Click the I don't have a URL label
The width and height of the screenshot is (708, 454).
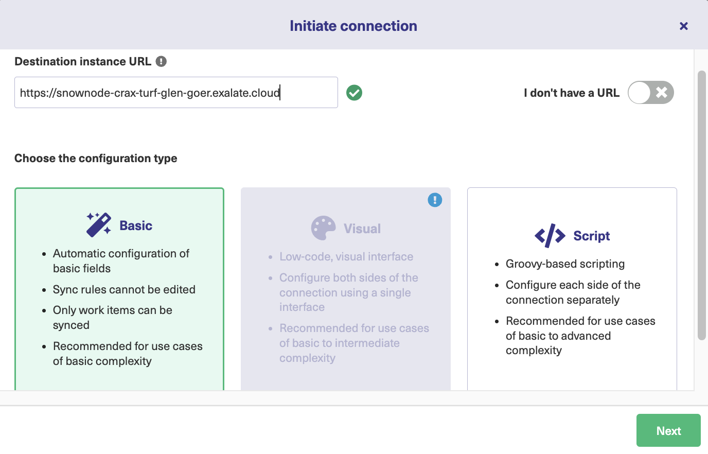[572, 93]
